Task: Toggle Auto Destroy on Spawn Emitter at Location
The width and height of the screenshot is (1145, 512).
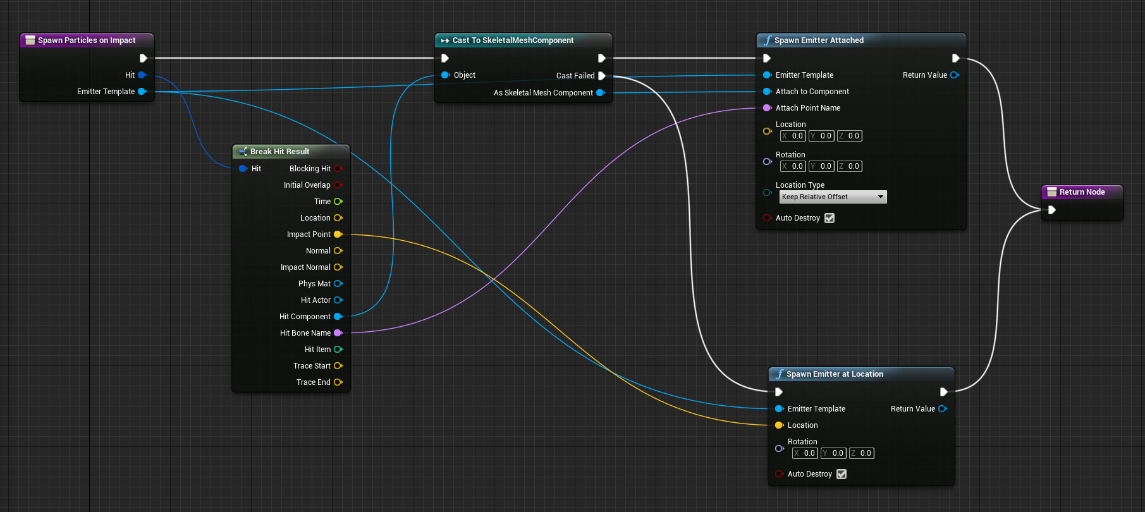Action: click(842, 474)
